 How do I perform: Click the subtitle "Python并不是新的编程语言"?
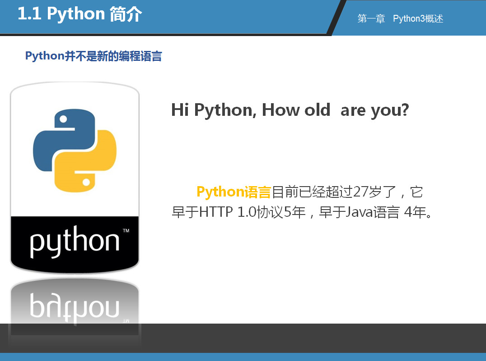coord(93,56)
